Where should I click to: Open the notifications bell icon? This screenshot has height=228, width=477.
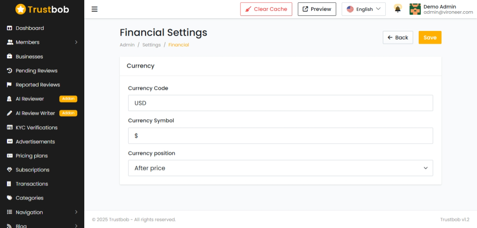[x=397, y=9]
